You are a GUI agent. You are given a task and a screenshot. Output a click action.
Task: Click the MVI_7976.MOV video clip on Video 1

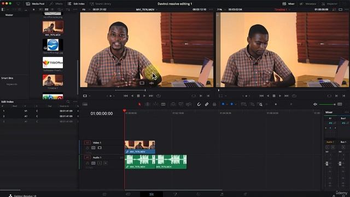pos(140,147)
